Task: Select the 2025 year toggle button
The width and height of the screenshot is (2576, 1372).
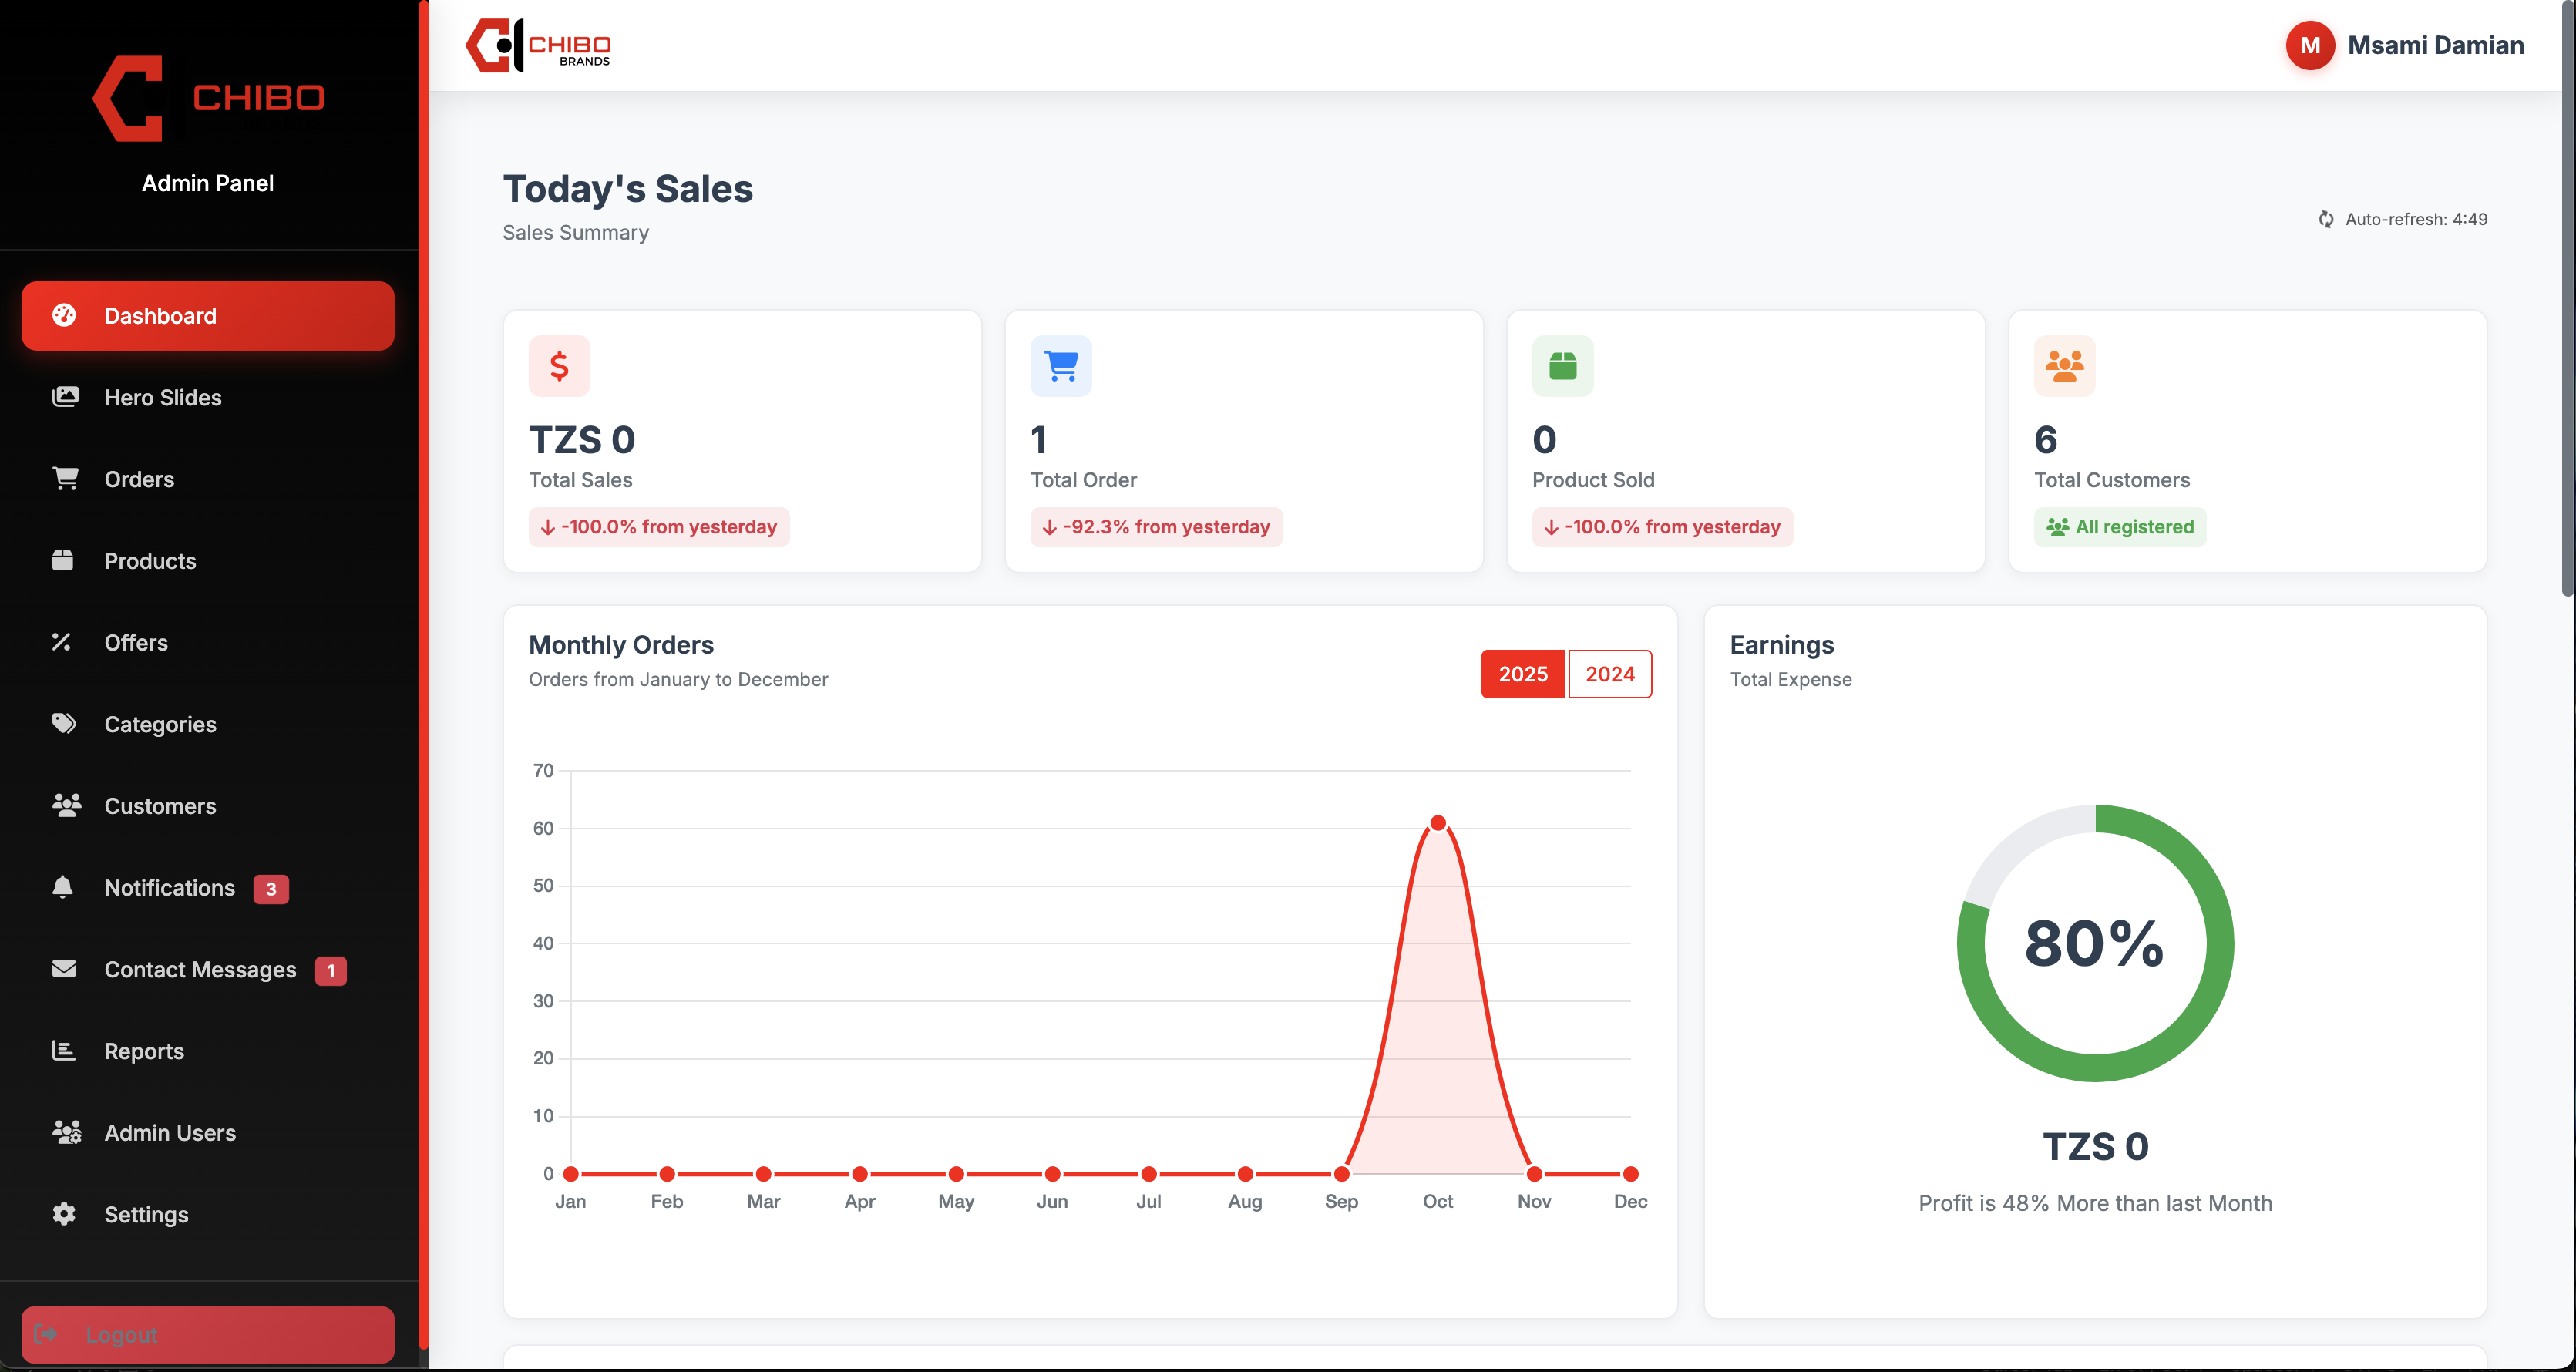Action: pyautogui.click(x=1522, y=674)
